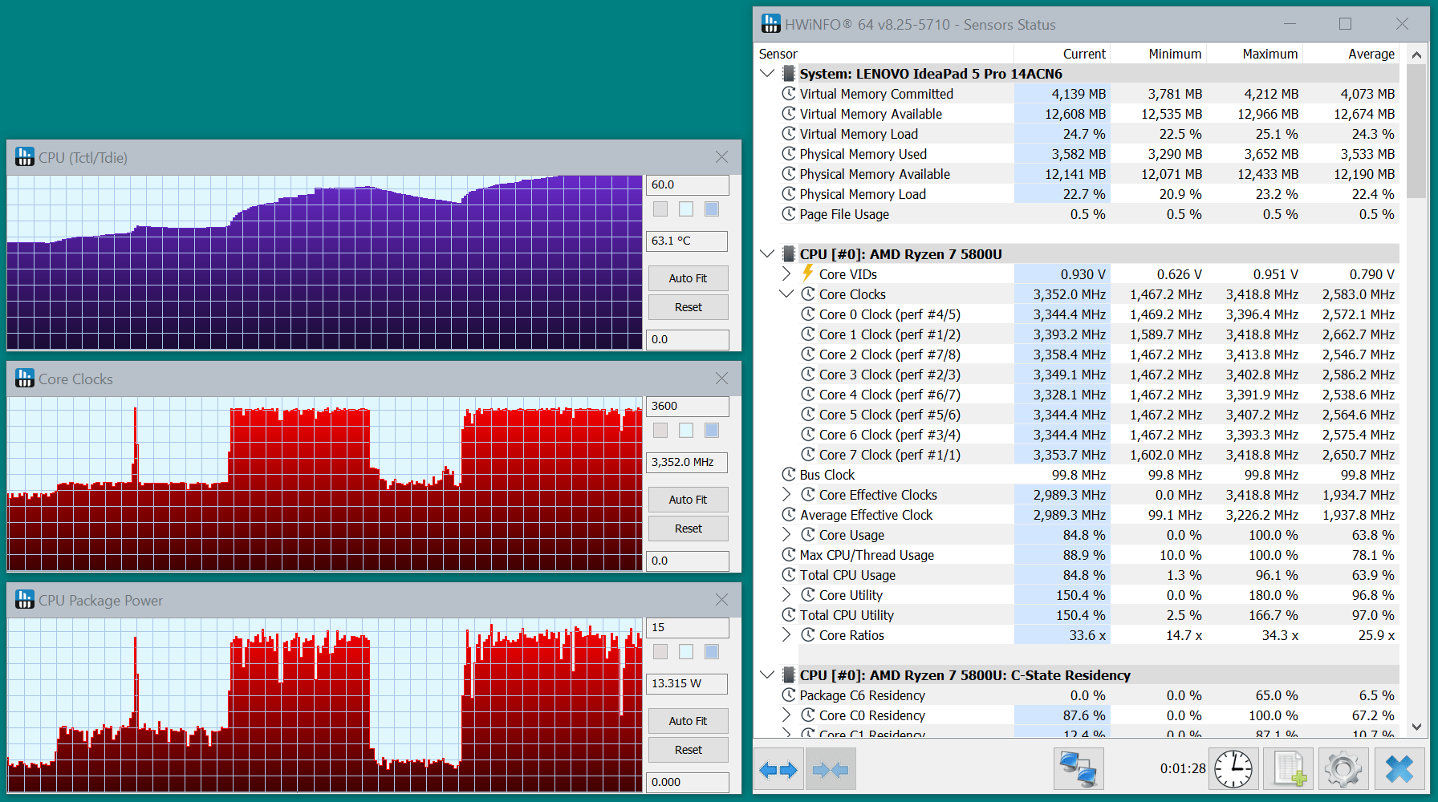
Task: Click the Sensor column header
Action: click(884, 54)
